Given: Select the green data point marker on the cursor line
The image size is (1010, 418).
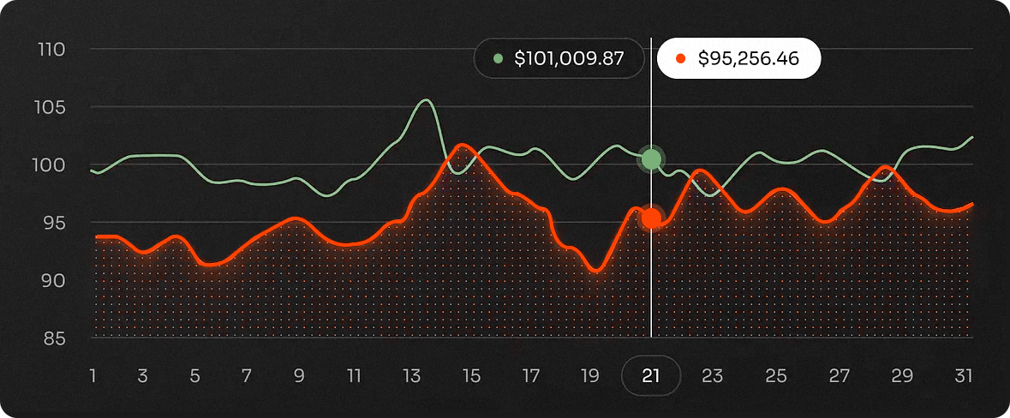Looking at the screenshot, I should 652,158.
